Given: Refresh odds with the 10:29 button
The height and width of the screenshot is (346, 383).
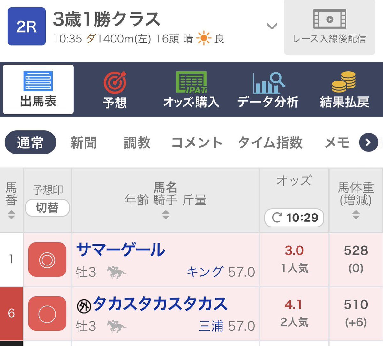Looking at the screenshot, I should (294, 218).
